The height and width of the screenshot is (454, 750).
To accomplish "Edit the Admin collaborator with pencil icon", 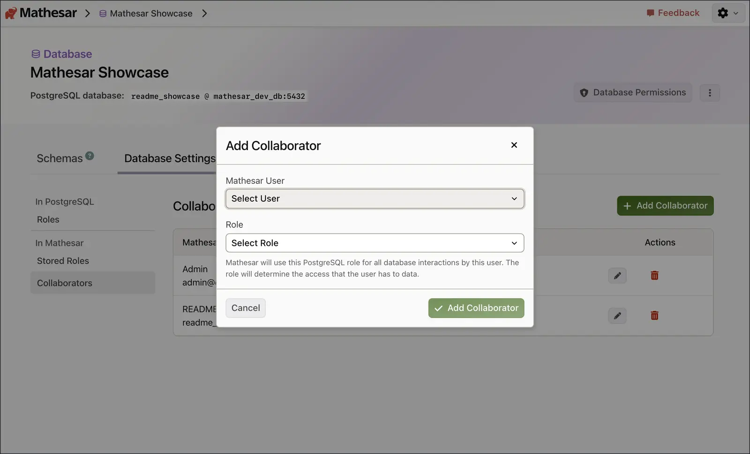I will click(x=617, y=276).
